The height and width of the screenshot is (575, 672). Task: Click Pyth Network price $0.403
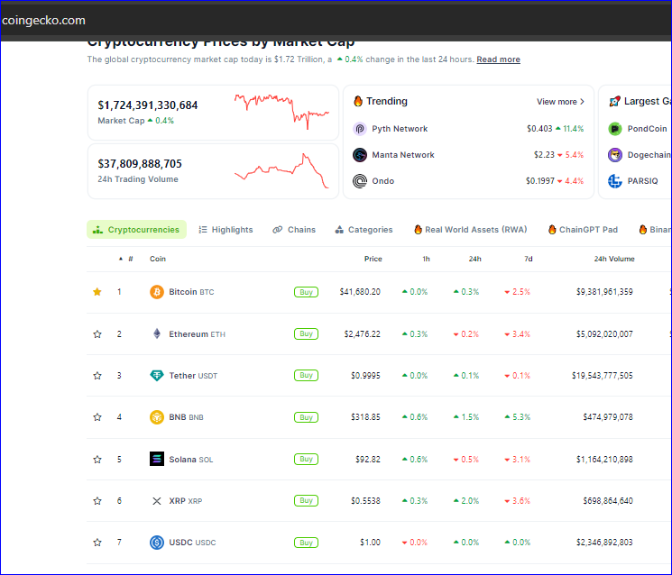click(539, 129)
